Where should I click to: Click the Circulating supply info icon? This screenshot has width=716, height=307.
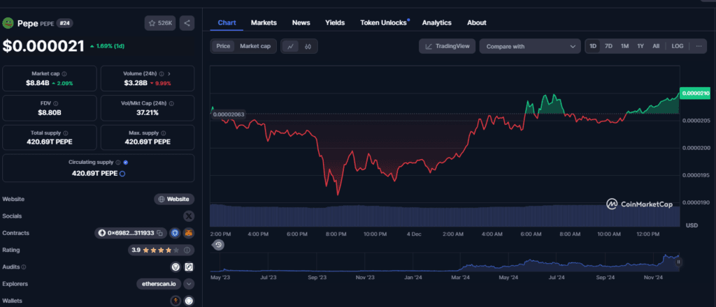click(118, 162)
